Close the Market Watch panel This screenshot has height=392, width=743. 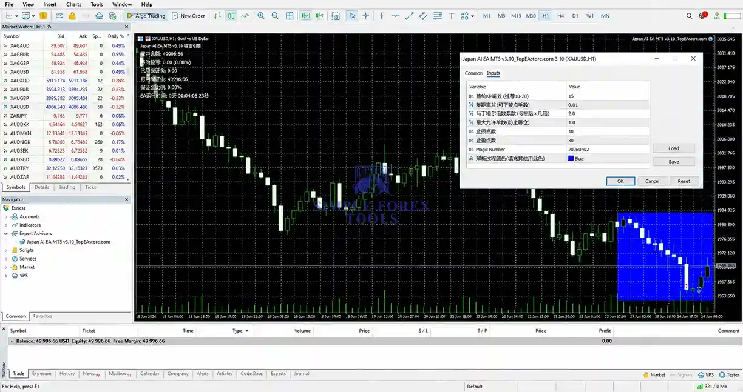[126, 27]
